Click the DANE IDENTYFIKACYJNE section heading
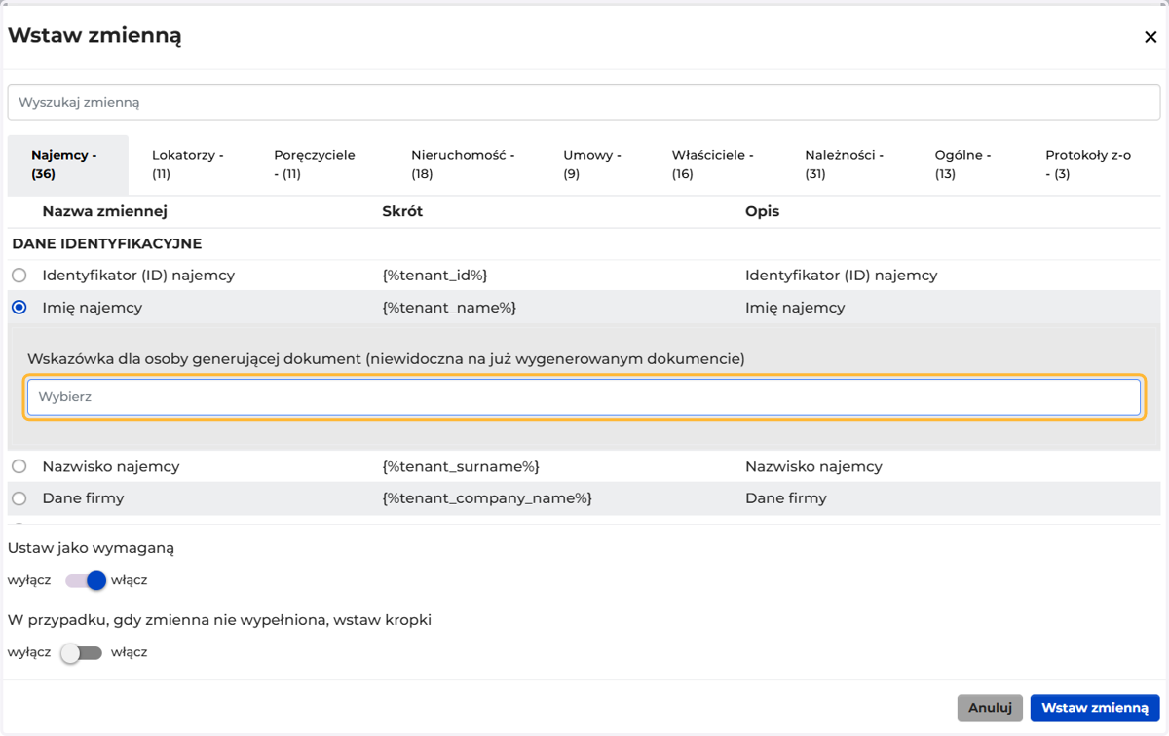The image size is (1169, 736). (x=107, y=244)
